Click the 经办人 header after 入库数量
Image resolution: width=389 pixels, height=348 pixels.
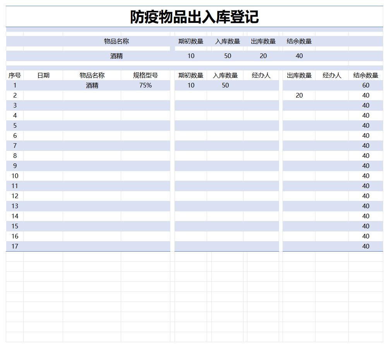pos(261,75)
